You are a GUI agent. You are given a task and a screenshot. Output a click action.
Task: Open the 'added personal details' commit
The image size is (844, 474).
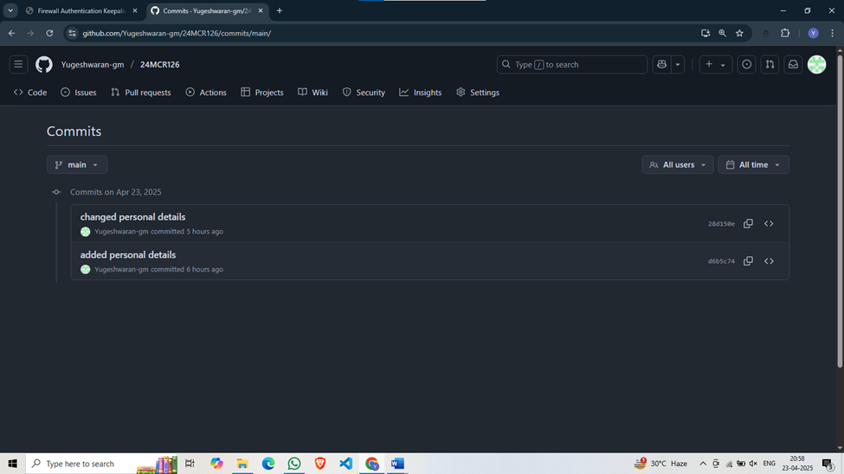(x=128, y=254)
